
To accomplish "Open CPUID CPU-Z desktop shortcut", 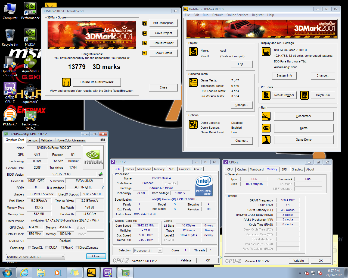I will (x=10, y=93).
